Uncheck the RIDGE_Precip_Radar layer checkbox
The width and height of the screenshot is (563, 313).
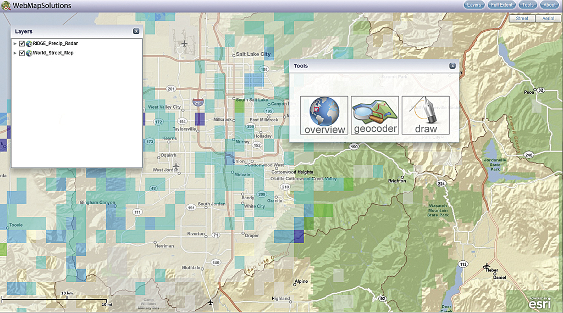(22, 43)
